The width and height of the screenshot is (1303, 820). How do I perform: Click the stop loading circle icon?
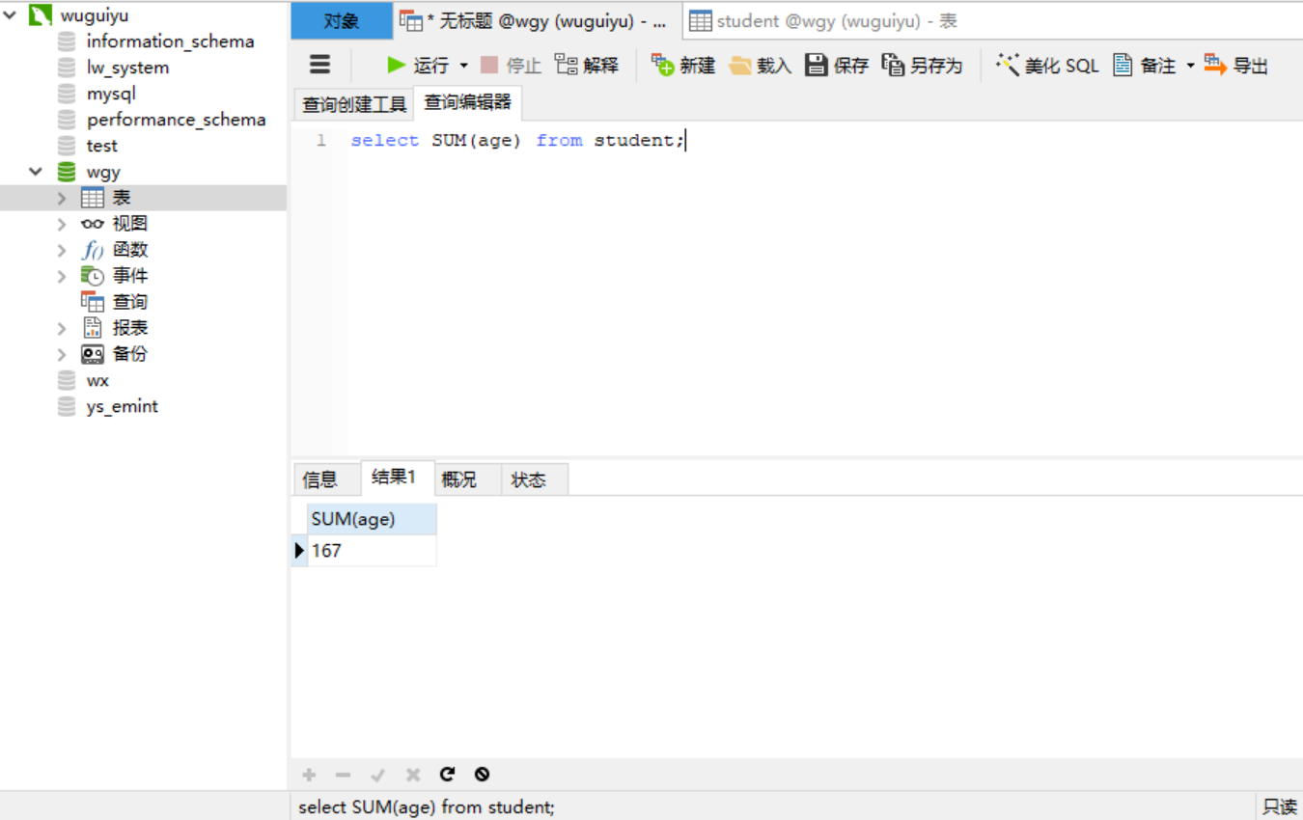coord(482,774)
